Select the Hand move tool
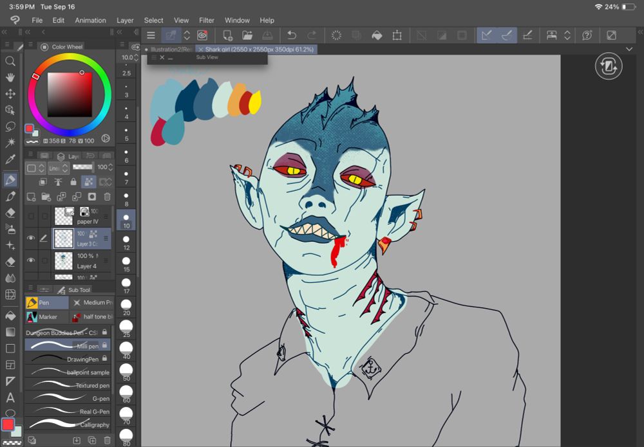This screenshot has height=447, width=644. (x=10, y=77)
